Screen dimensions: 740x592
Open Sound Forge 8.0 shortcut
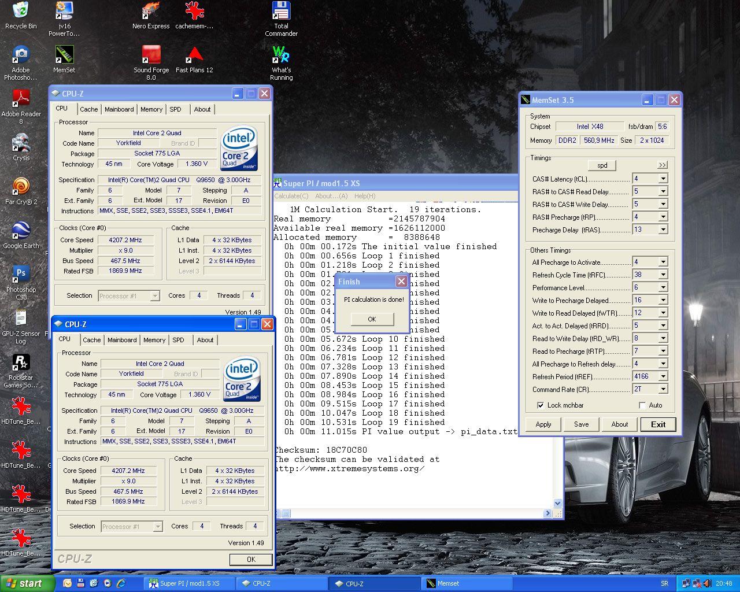pos(151,63)
